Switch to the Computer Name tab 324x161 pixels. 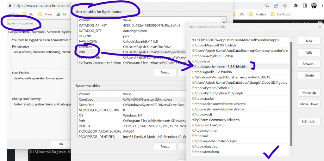pyautogui.click(x=19, y=32)
